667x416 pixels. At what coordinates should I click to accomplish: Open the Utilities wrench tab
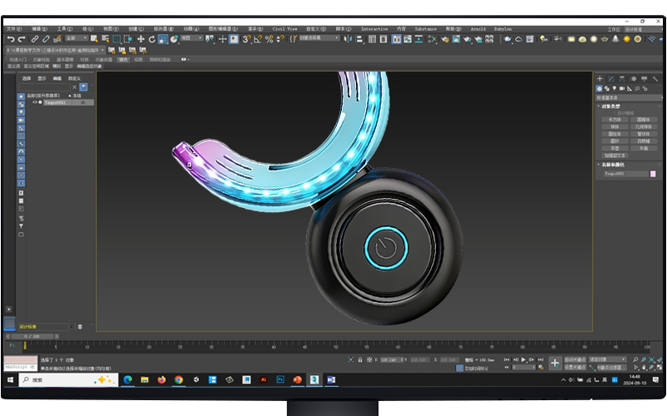(654, 78)
